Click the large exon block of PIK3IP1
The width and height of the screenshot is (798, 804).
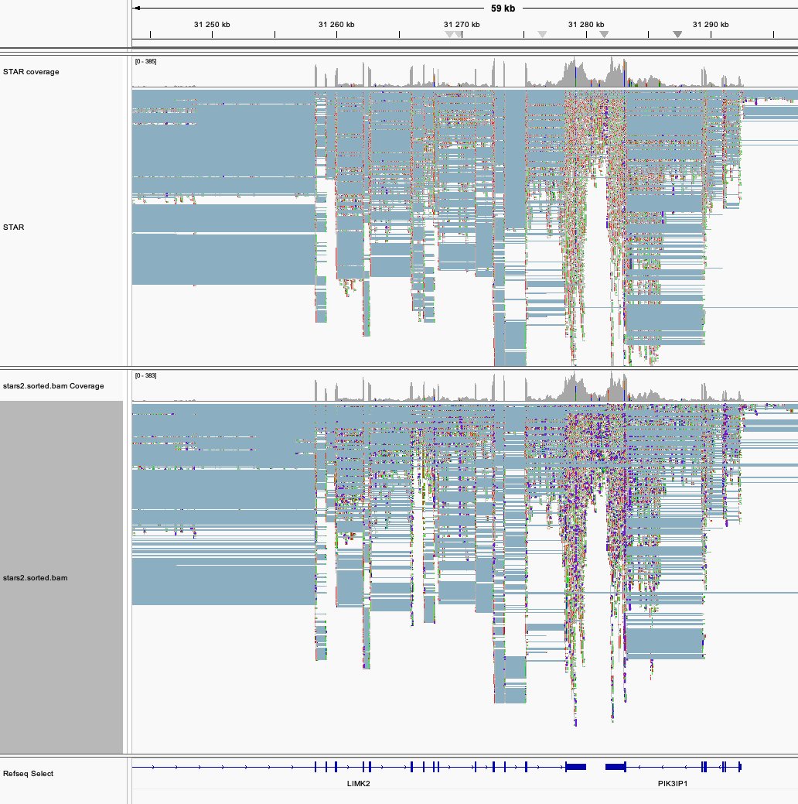tap(616, 767)
